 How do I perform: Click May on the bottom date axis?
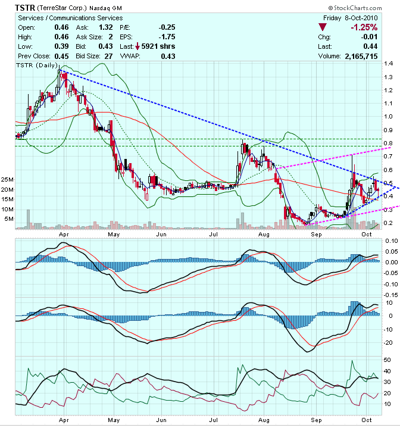click(x=114, y=420)
